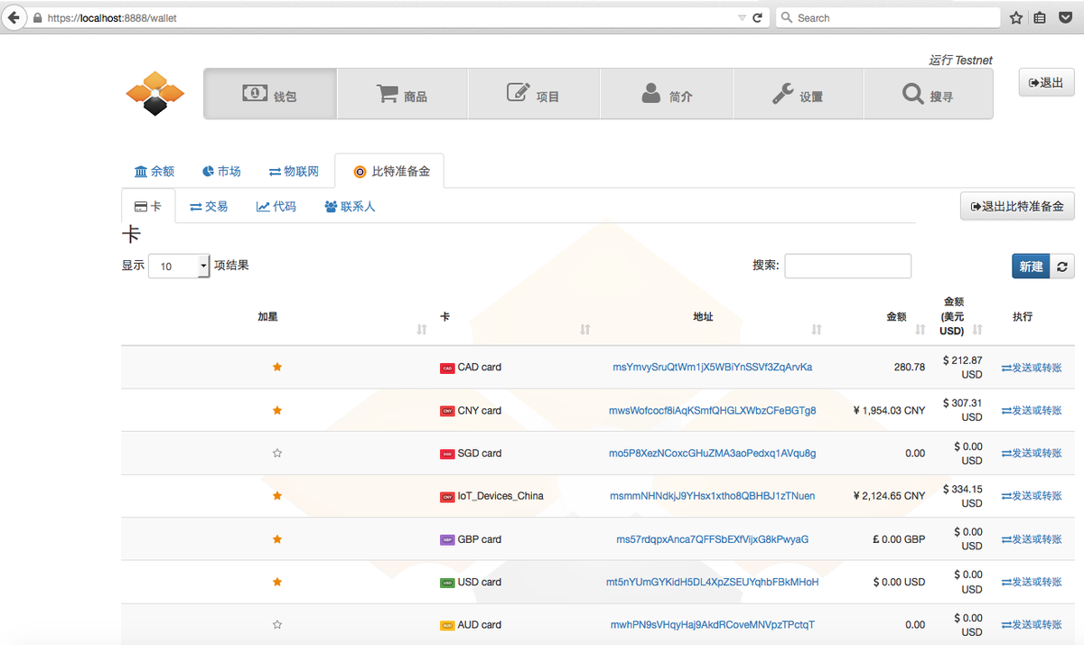Click the refresh icon next to 新建
Viewport: 1084px width, 645px height.
click(x=1062, y=266)
